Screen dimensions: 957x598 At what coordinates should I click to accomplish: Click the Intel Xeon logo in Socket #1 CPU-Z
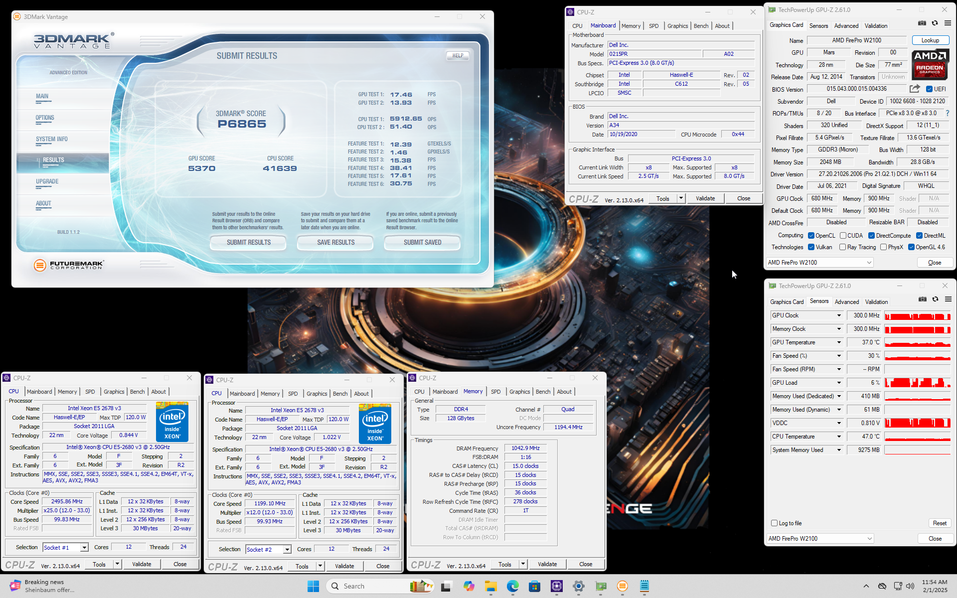pos(172,422)
